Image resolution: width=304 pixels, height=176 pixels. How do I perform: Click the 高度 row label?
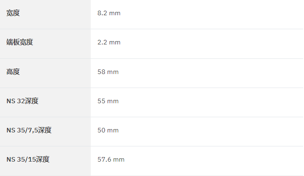pos(13,72)
